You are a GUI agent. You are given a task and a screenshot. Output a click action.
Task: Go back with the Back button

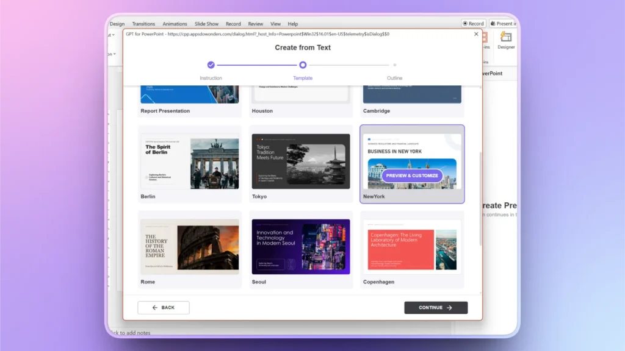[164, 308]
